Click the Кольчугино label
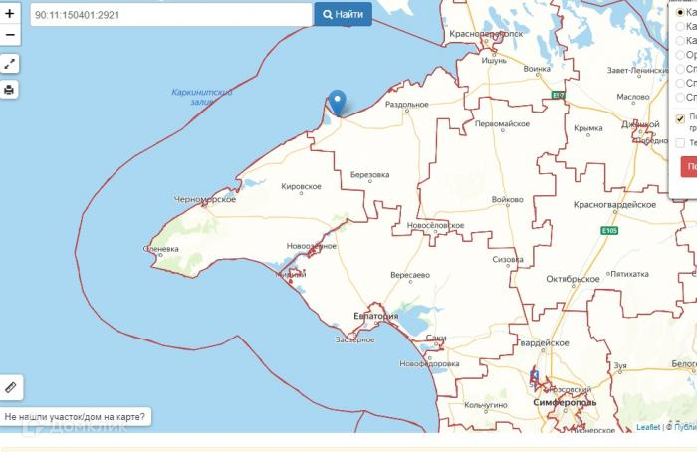 coord(486,405)
